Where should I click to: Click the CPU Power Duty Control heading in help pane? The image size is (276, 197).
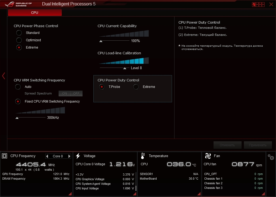pos(199,22)
